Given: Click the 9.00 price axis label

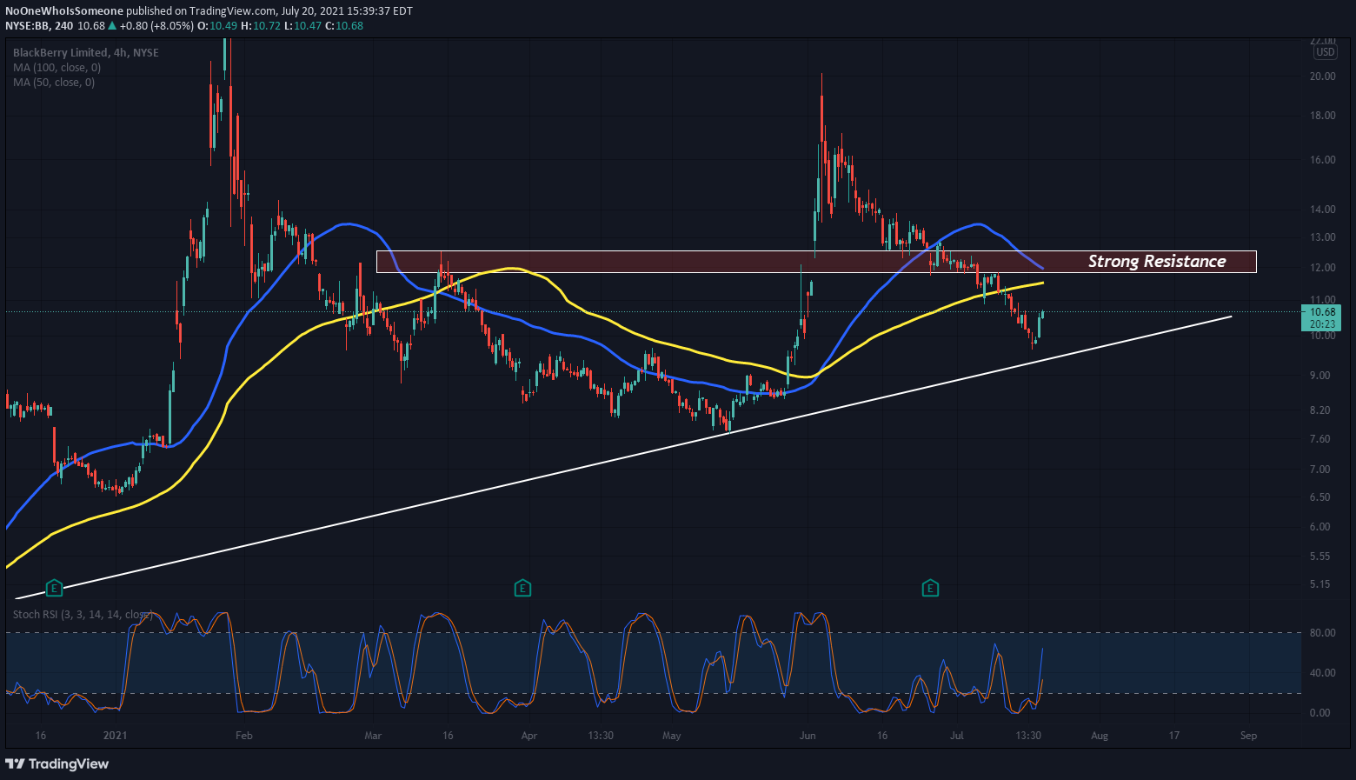Looking at the screenshot, I should 1320,376.
